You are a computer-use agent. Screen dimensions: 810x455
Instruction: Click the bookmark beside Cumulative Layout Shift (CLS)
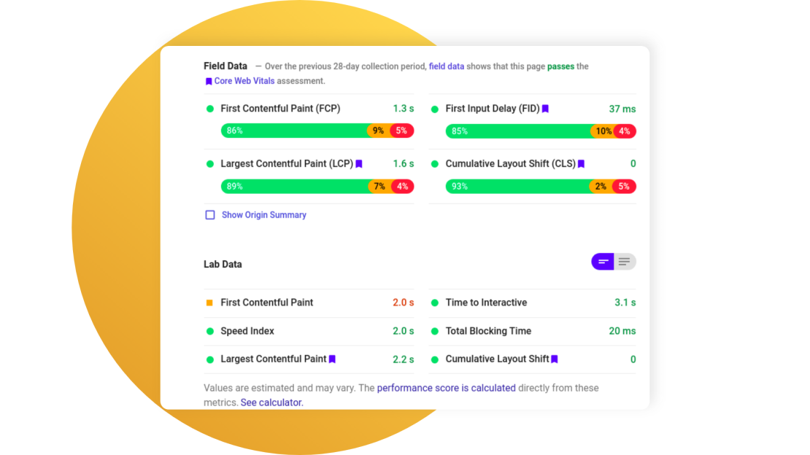(x=580, y=164)
